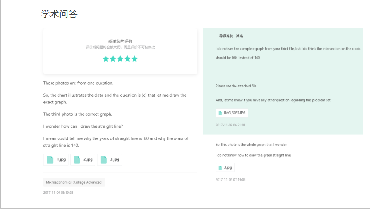Select the fifth rating star

point(134,59)
